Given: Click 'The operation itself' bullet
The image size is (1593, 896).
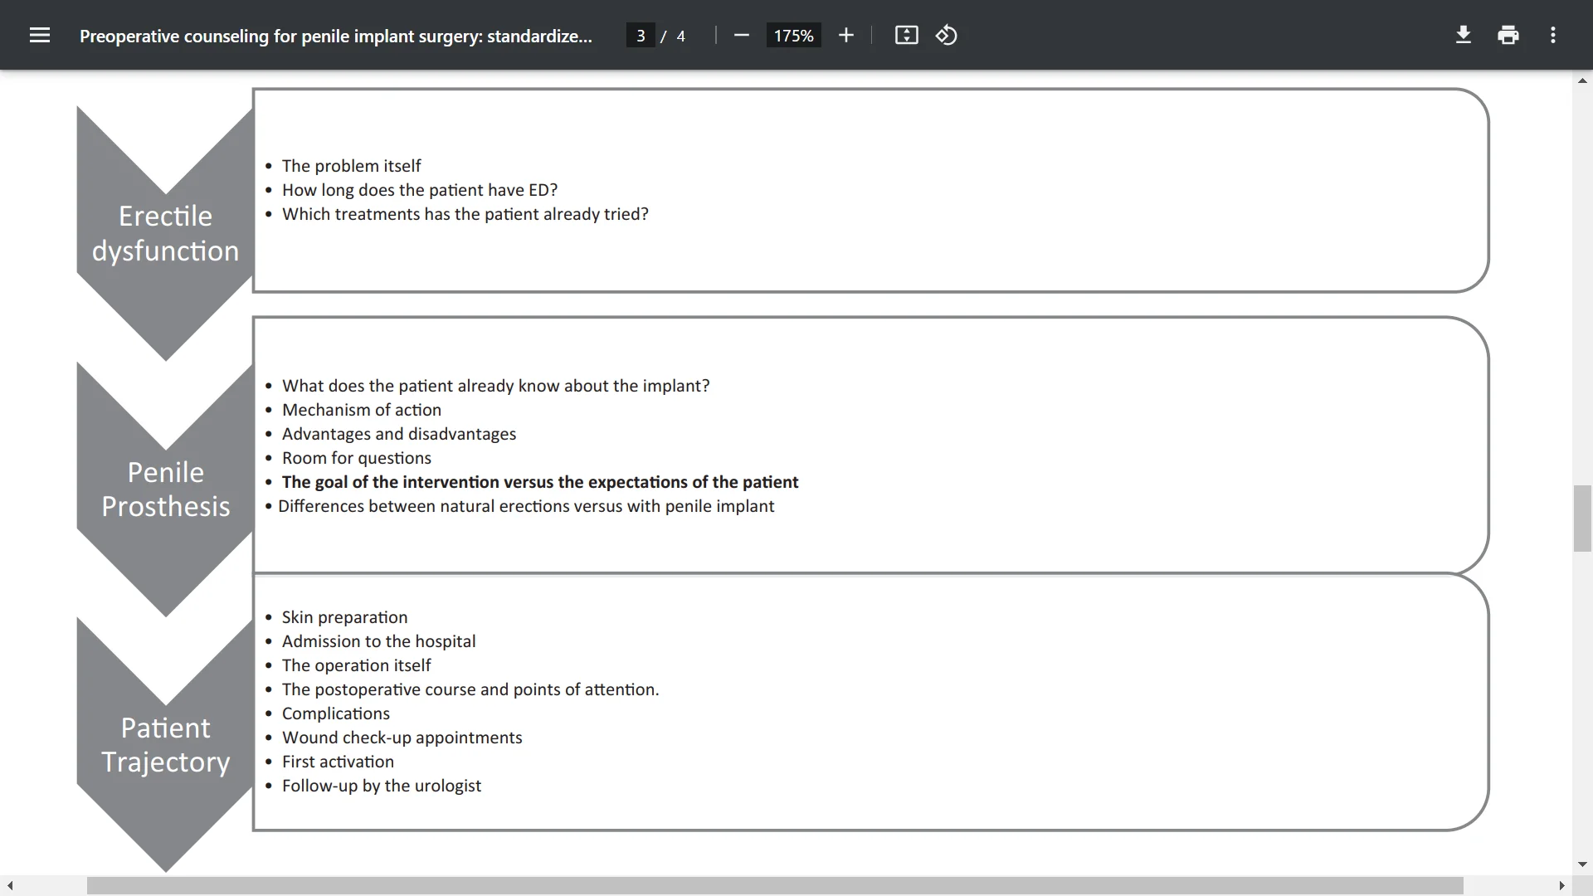Looking at the screenshot, I should (x=357, y=665).
